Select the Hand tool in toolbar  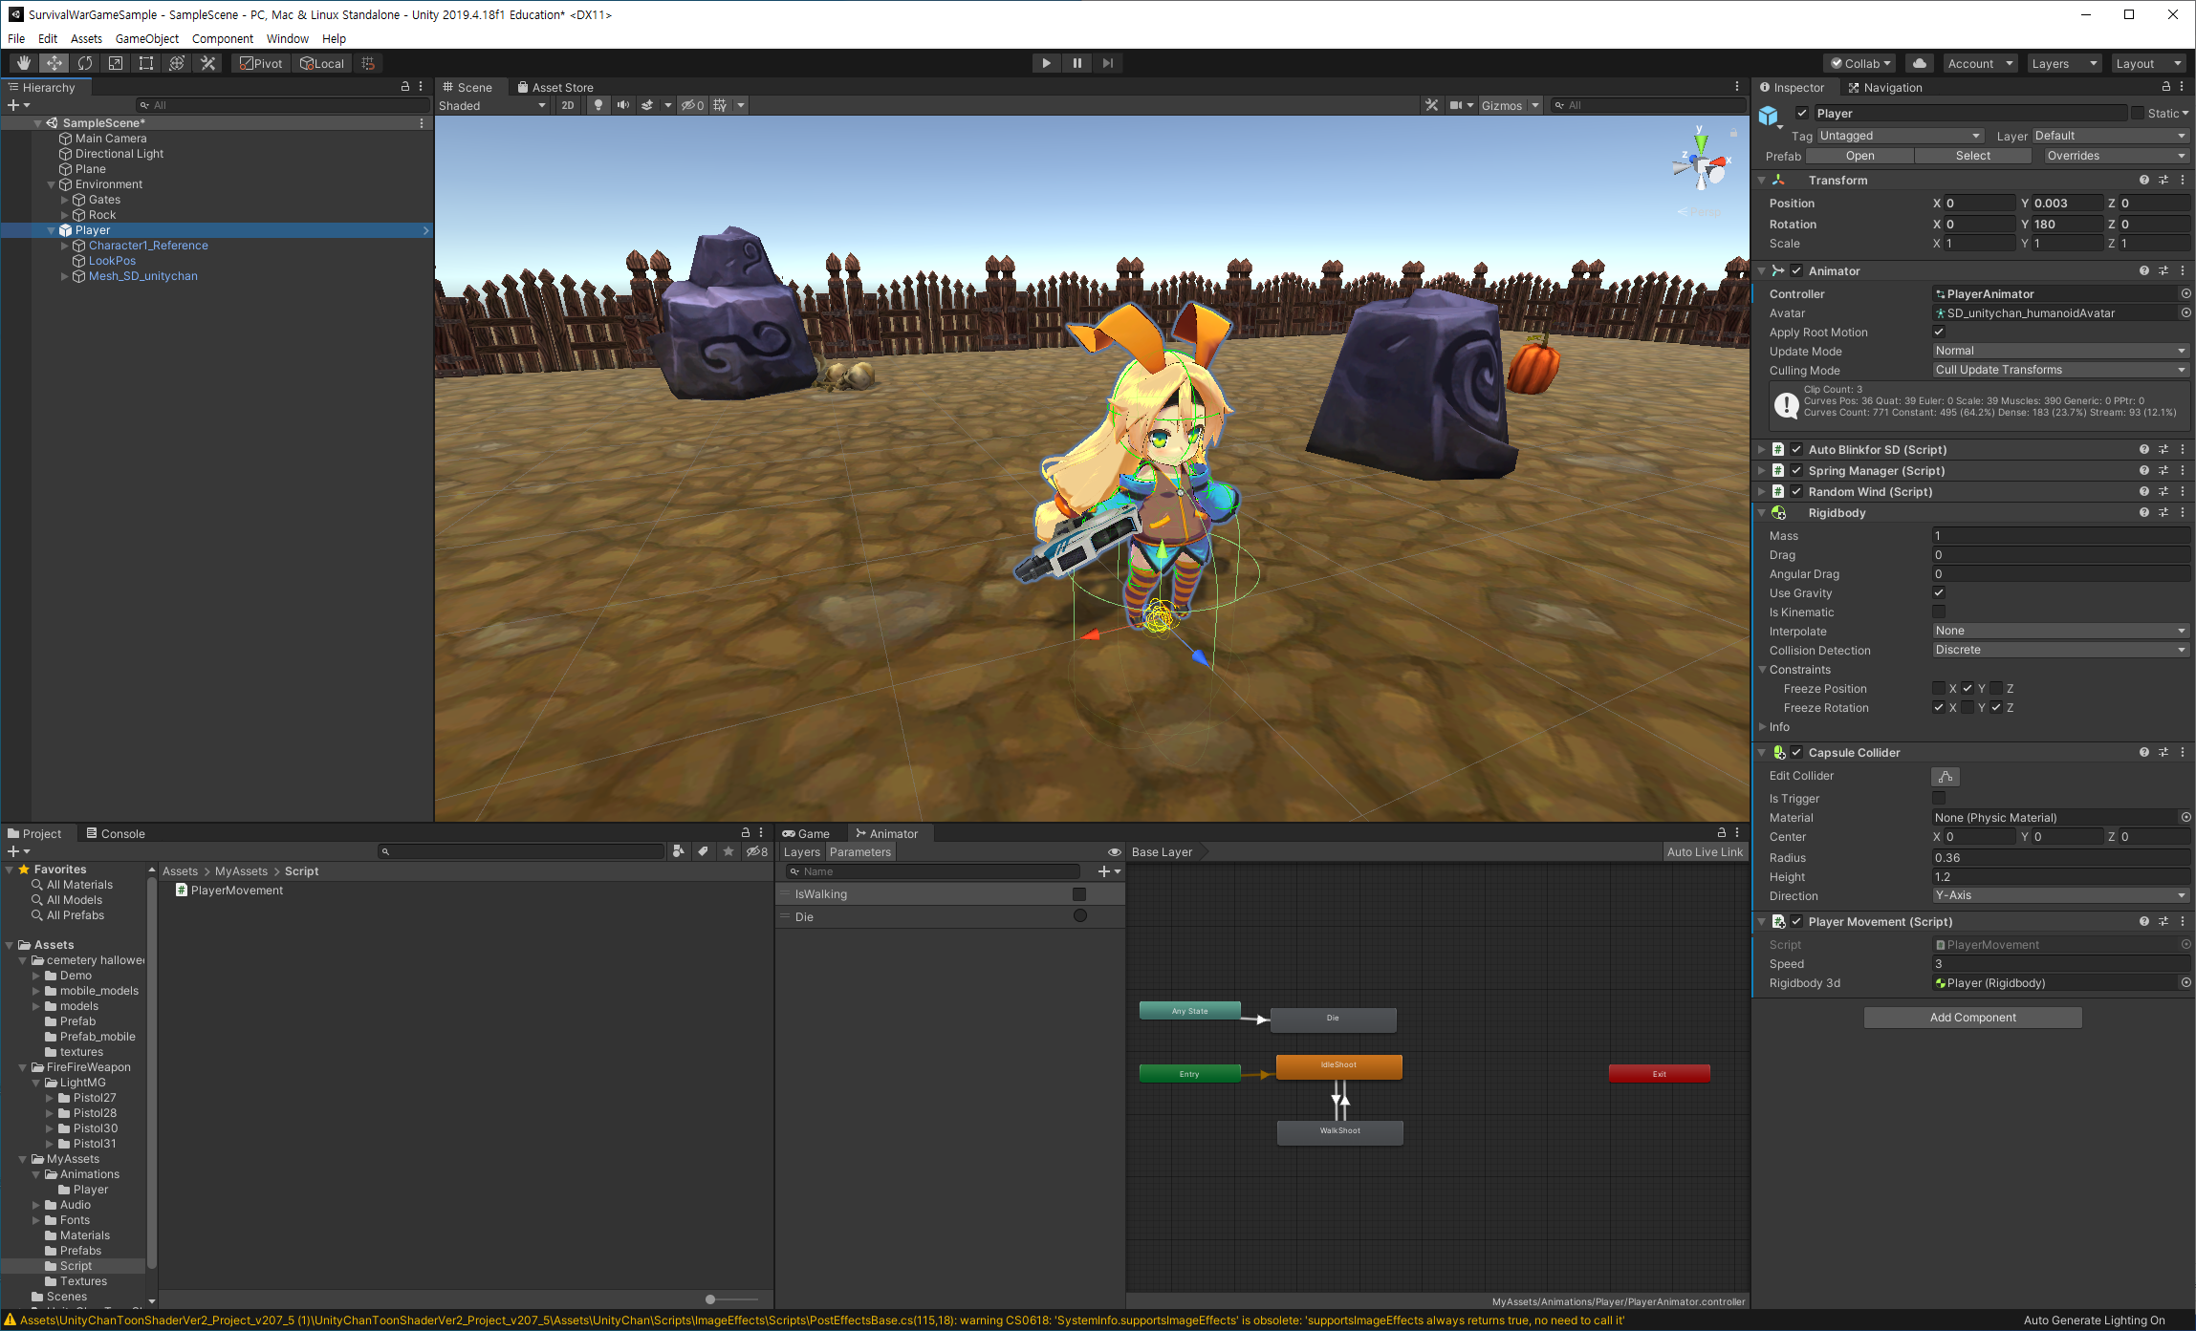click(23, 63)
